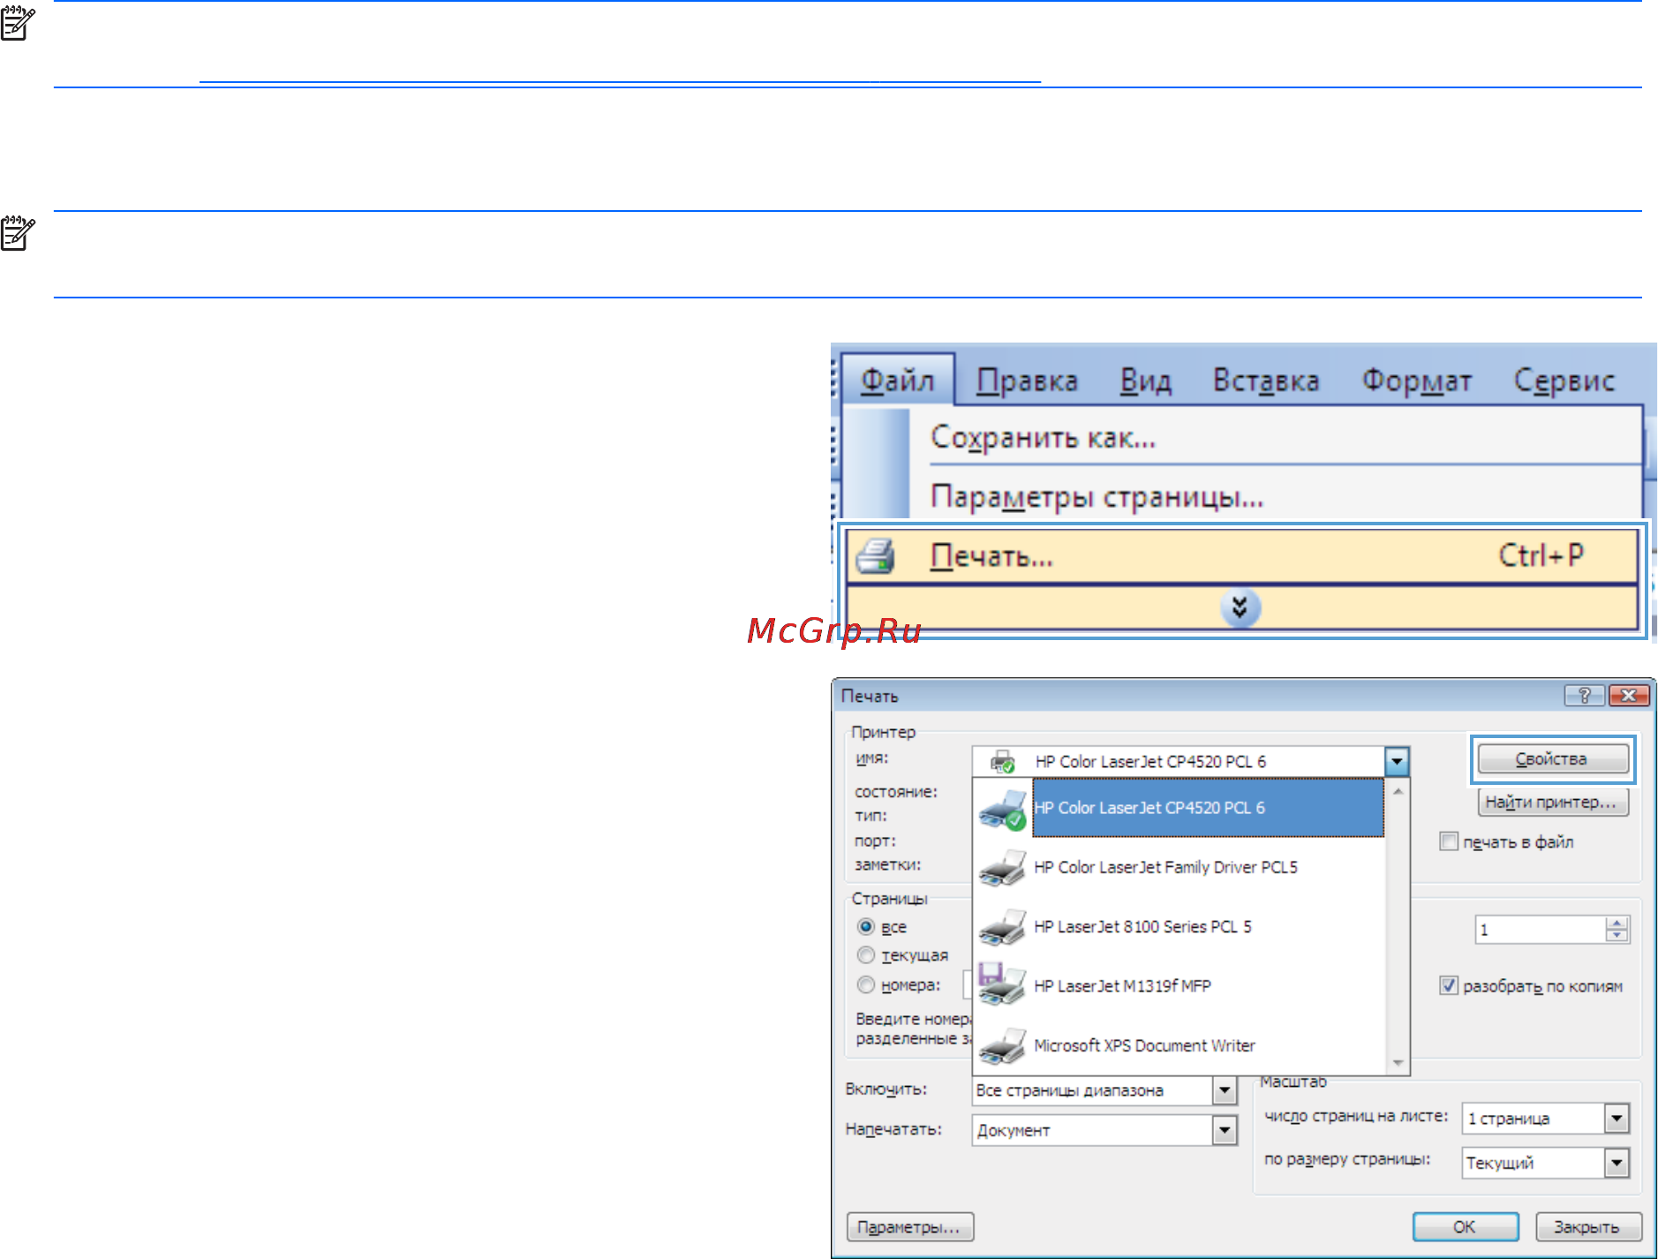Close the Печать dialog with X
This screenshot has height=1259, width=1658.
1629,696
